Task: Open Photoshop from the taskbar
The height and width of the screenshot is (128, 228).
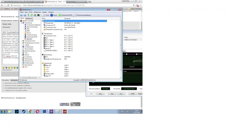Action: [44, 112]
